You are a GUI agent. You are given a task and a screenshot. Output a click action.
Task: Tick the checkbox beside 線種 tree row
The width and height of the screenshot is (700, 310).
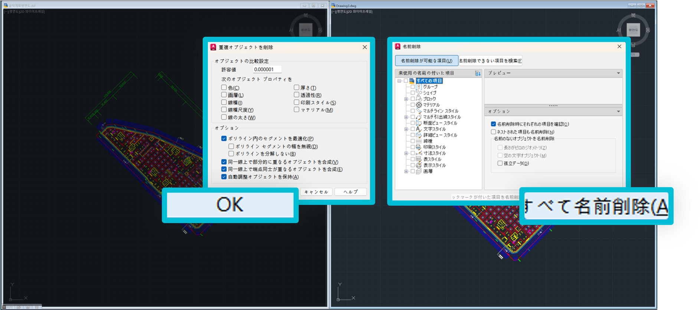click(x=412, y=141)
